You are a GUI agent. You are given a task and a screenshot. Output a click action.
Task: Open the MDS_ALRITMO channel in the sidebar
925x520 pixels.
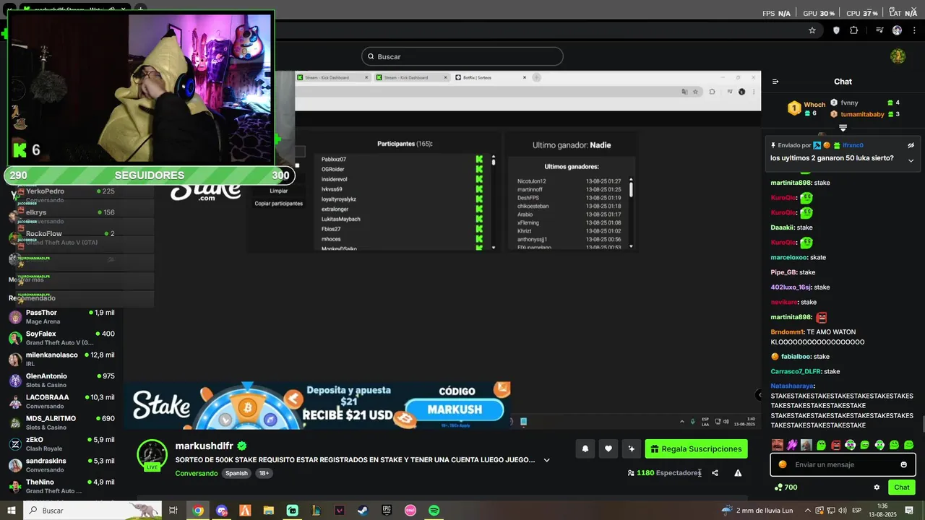(x=62, y=422)
